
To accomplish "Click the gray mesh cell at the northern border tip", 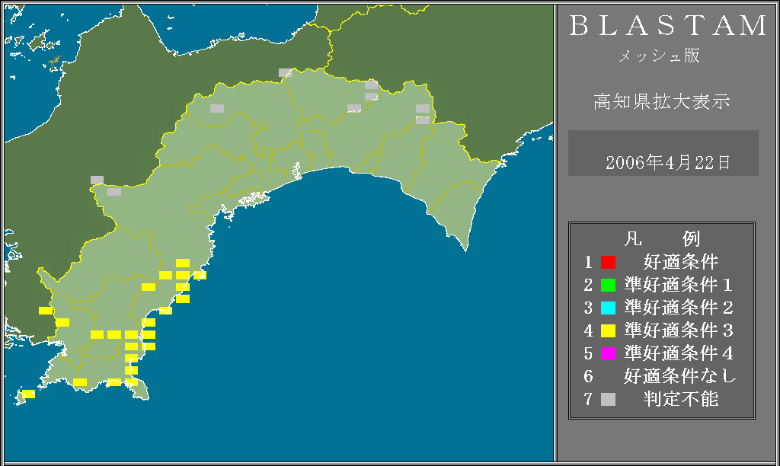I will tap(285, 72).
